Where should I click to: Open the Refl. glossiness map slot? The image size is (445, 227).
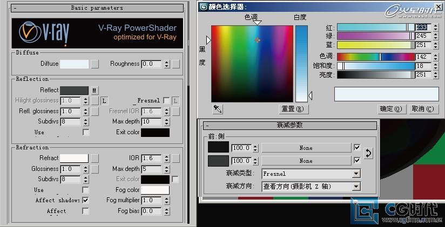point(95,112)
